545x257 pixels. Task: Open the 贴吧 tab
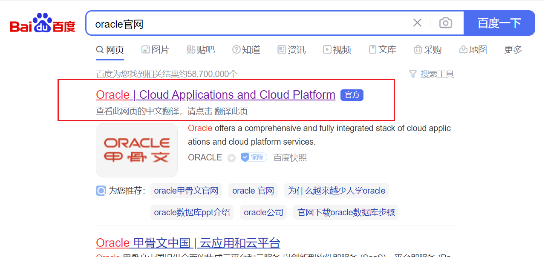click(201, 50)
